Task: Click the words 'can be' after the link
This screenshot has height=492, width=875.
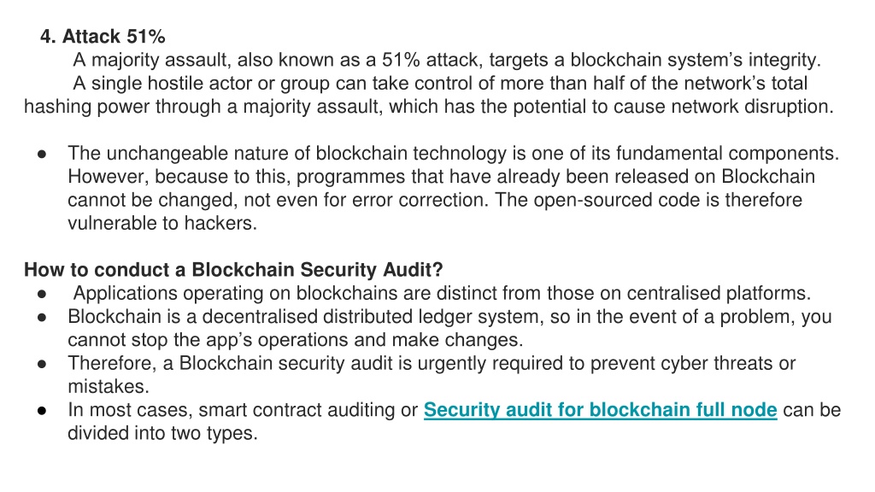Action: (812, 410)
